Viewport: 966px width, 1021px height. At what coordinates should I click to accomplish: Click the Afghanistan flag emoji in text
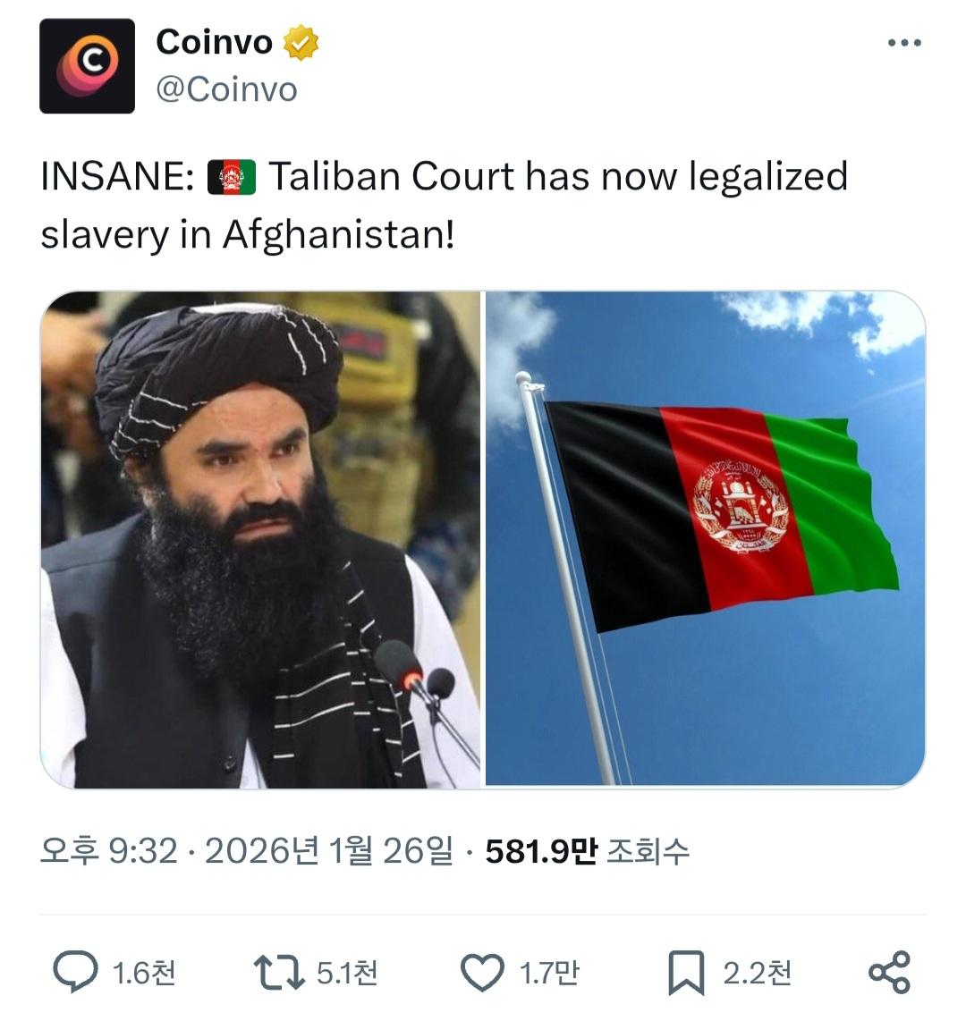[232, 178]
